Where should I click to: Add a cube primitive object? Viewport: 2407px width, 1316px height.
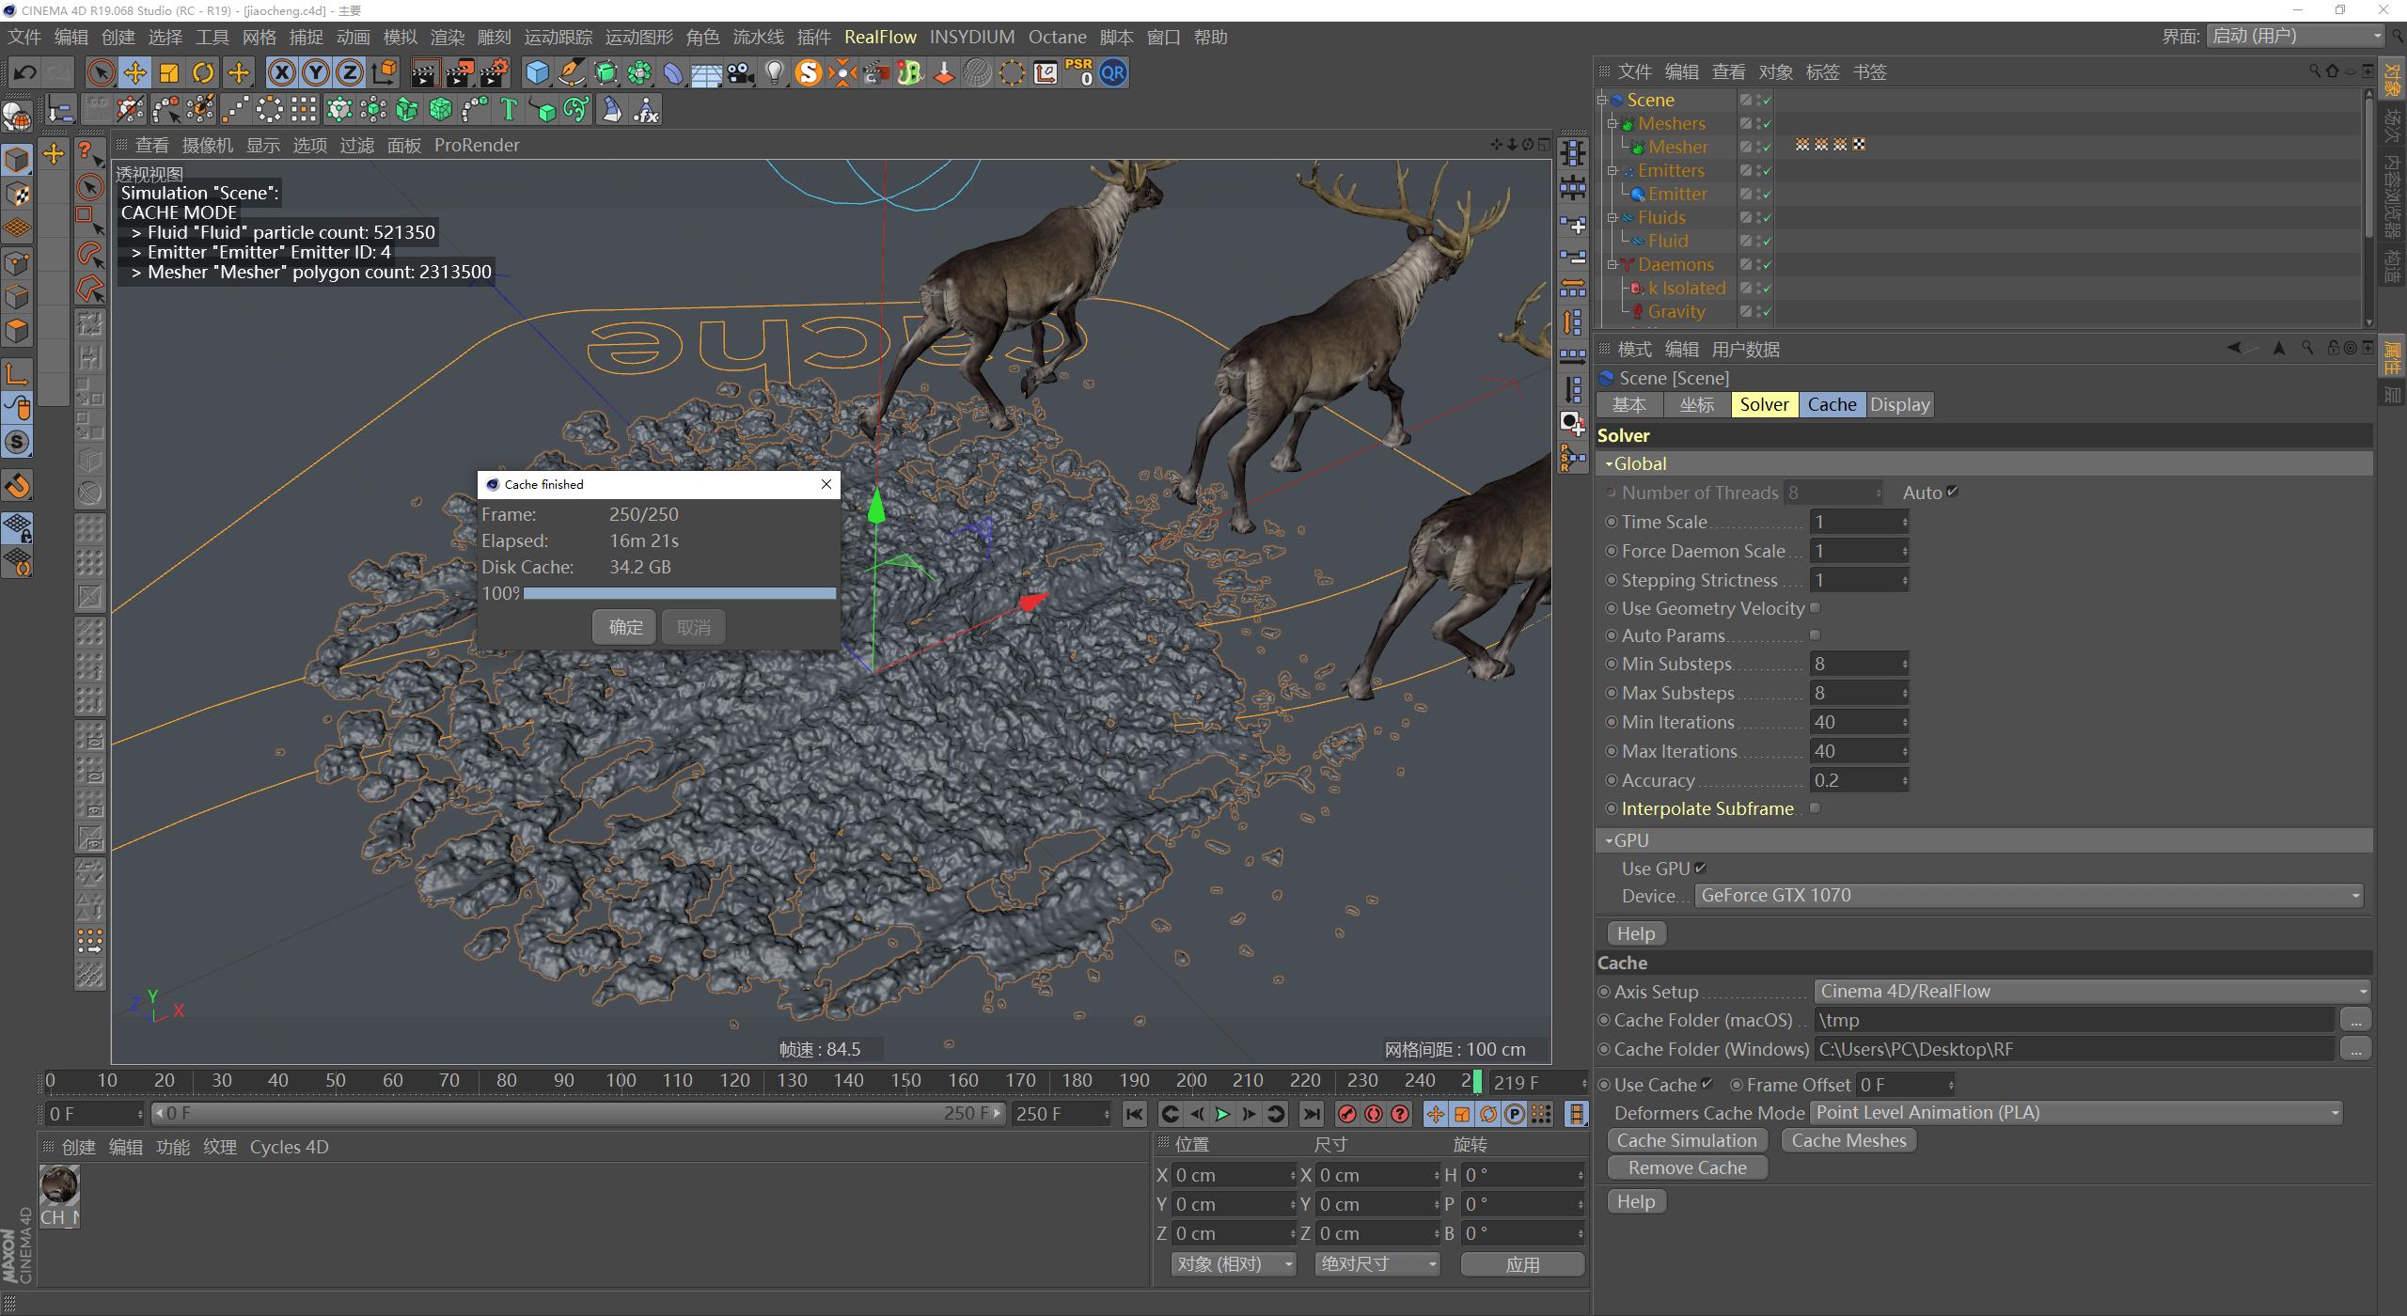(537, 72)
